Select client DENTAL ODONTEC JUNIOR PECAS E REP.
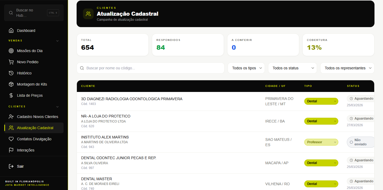Viewport: 383px width, 190px height. tap(119, 158)
